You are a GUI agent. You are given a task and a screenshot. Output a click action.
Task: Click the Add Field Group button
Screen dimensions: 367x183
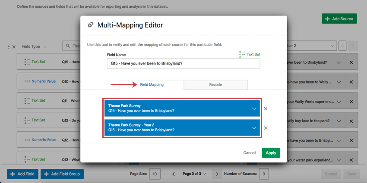pos(62,174)
